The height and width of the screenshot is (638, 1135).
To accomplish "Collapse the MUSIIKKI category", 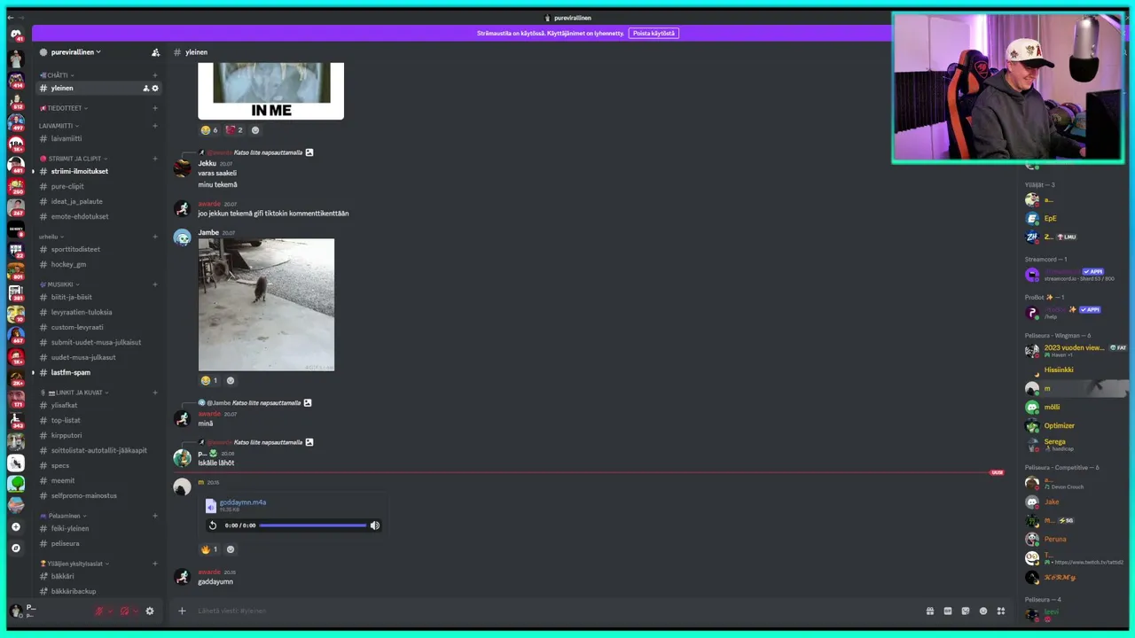I will (59, 284).
